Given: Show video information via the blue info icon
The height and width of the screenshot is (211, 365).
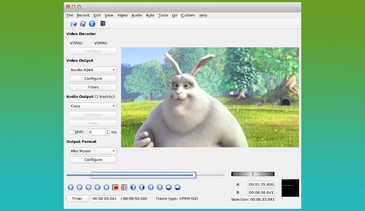Looking at the screenshot, I should (92, 24).
